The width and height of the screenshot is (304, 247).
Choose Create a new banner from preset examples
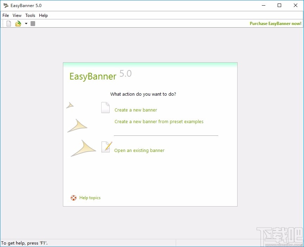click(159, 121)
